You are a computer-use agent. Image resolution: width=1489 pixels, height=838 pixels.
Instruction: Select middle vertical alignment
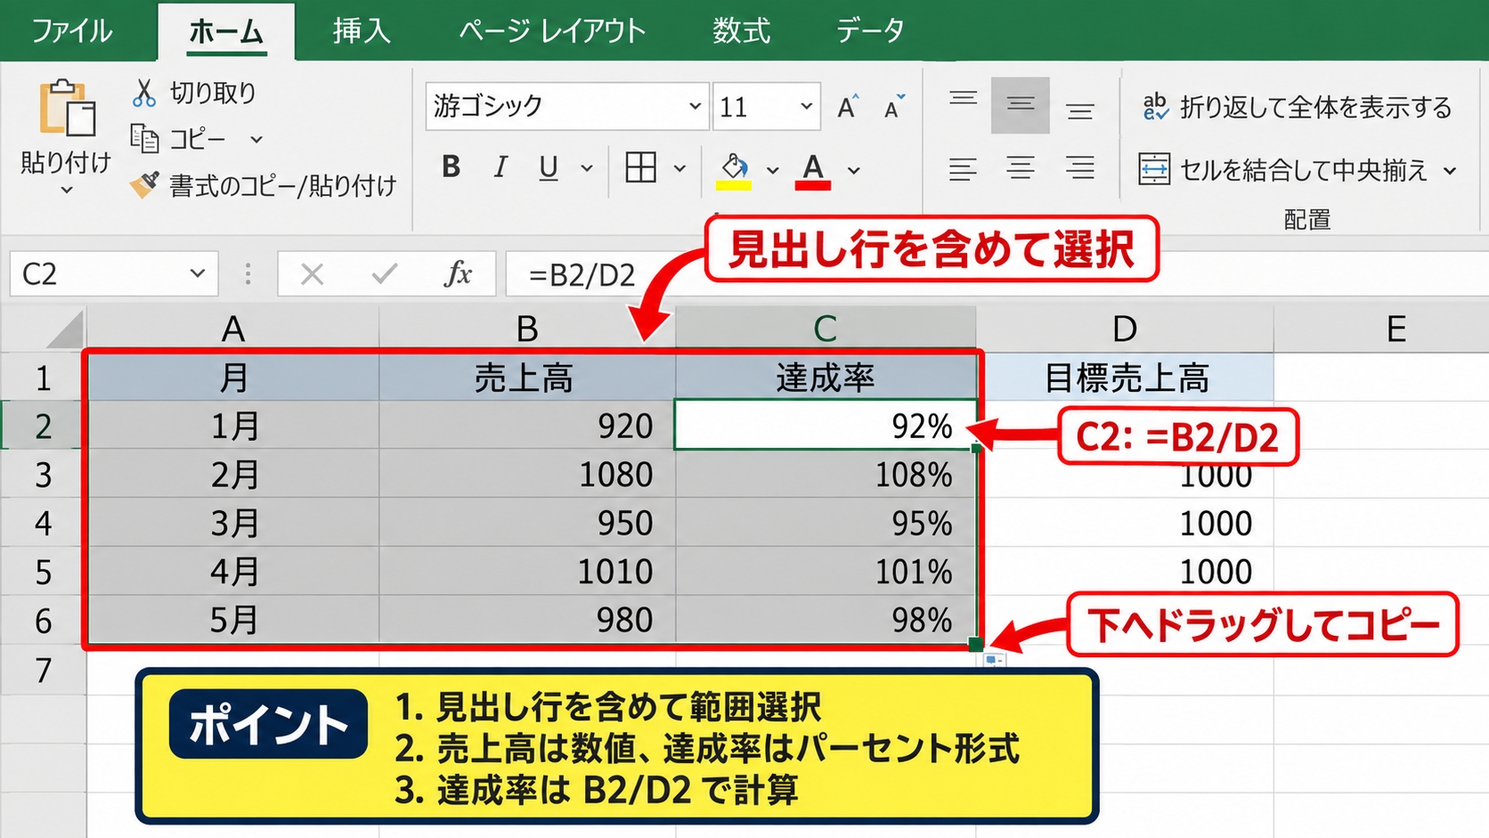pyautogui.click(x=1021, y=105)
